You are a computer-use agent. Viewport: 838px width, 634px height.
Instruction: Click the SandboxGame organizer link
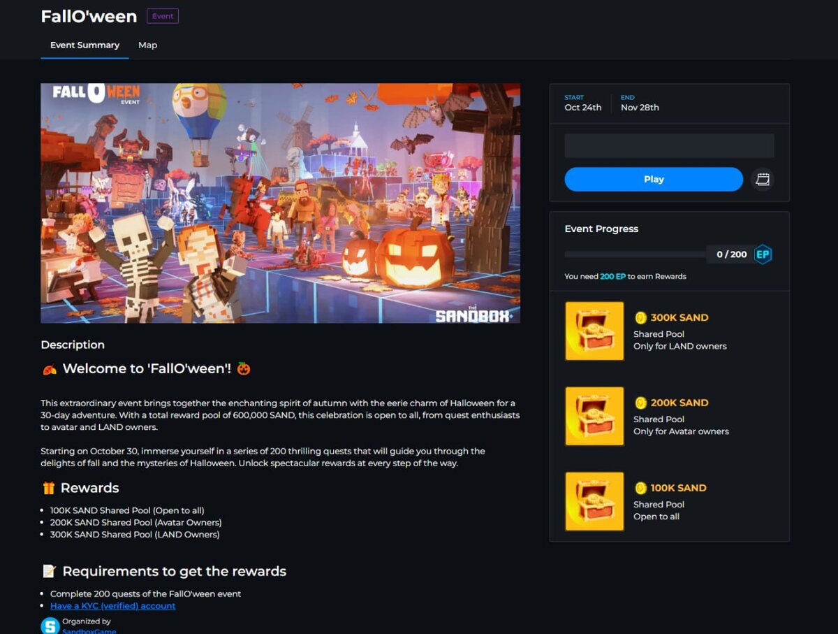(x=87, y=630)
